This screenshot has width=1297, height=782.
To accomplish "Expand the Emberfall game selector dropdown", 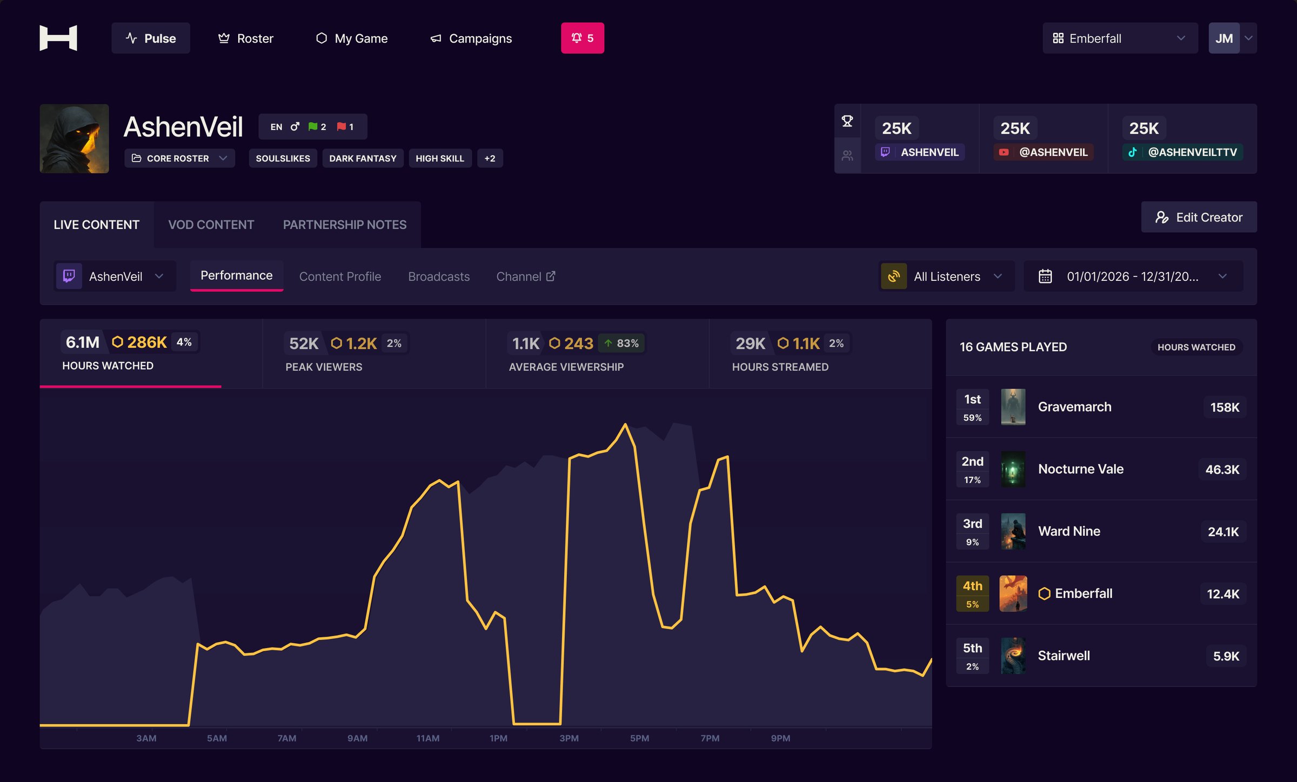I will [x=1120, y=38].
